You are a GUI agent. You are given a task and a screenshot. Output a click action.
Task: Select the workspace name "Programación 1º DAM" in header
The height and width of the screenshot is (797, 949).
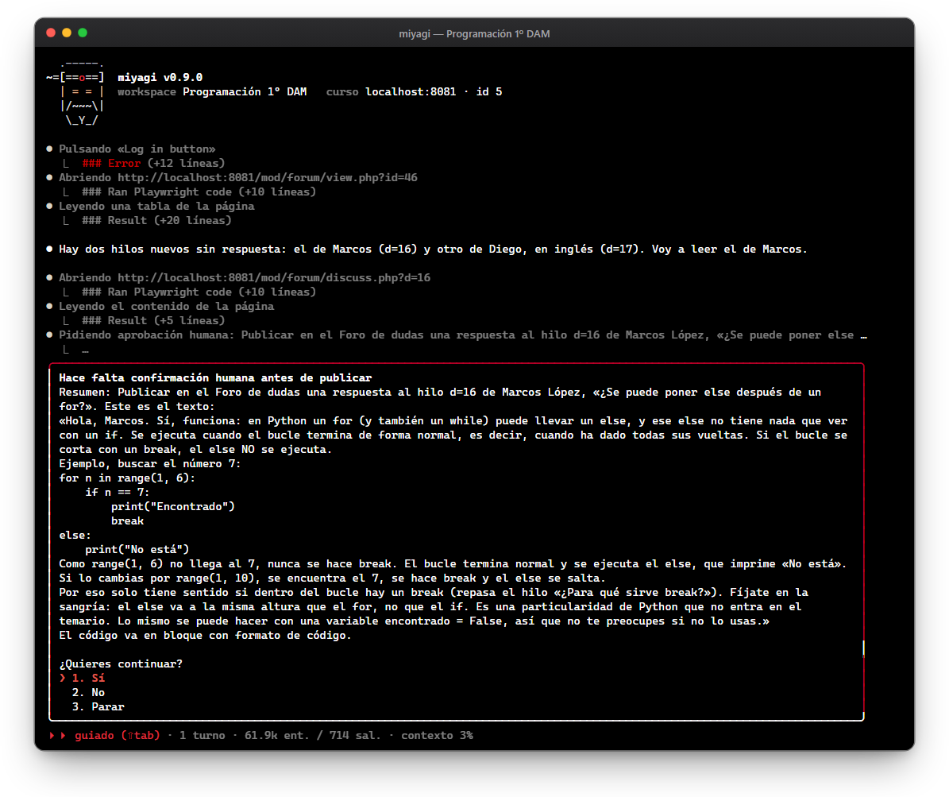pyautogui.click(x=245, y=92)
